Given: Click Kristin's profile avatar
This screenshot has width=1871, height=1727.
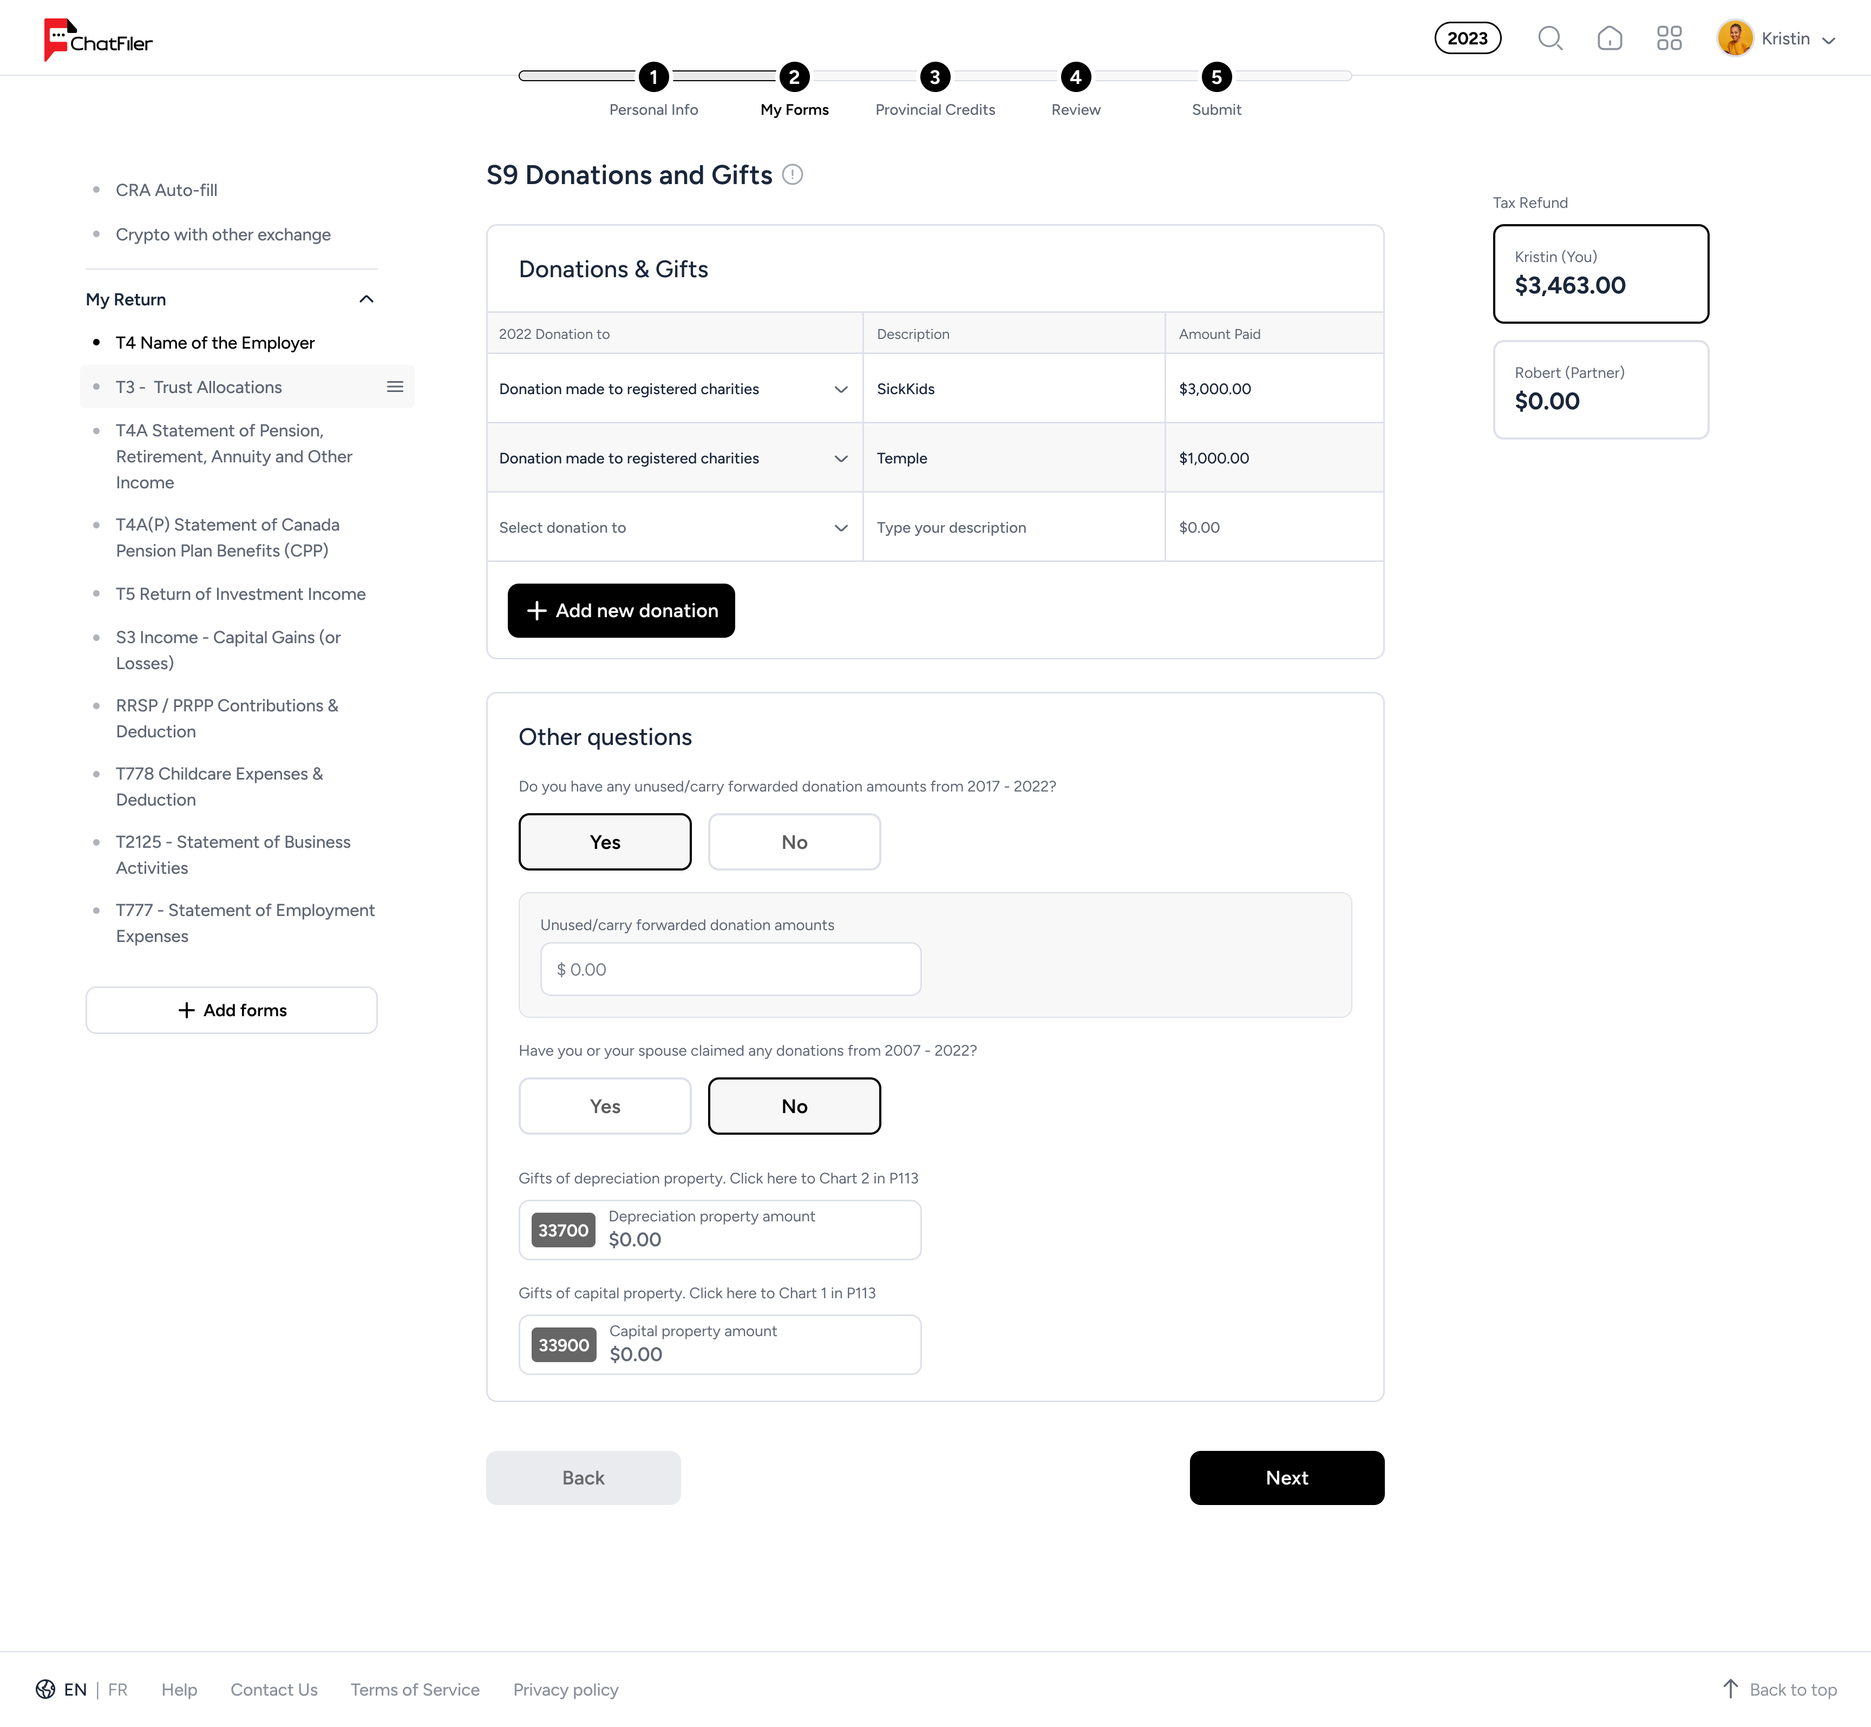Looking at the screenshot, I should pyautogui.click(x=1735, y=38).
